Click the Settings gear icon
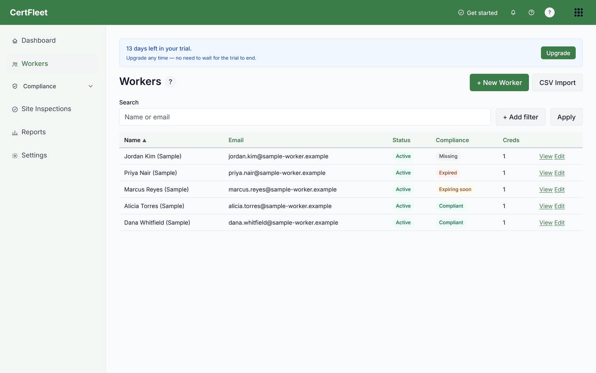 15,156
